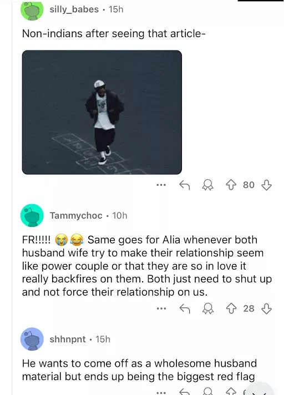Open three-dot menu on shhnpnt's comment
The height and width of the screenshot is (395, 284).
click(161, 393)
